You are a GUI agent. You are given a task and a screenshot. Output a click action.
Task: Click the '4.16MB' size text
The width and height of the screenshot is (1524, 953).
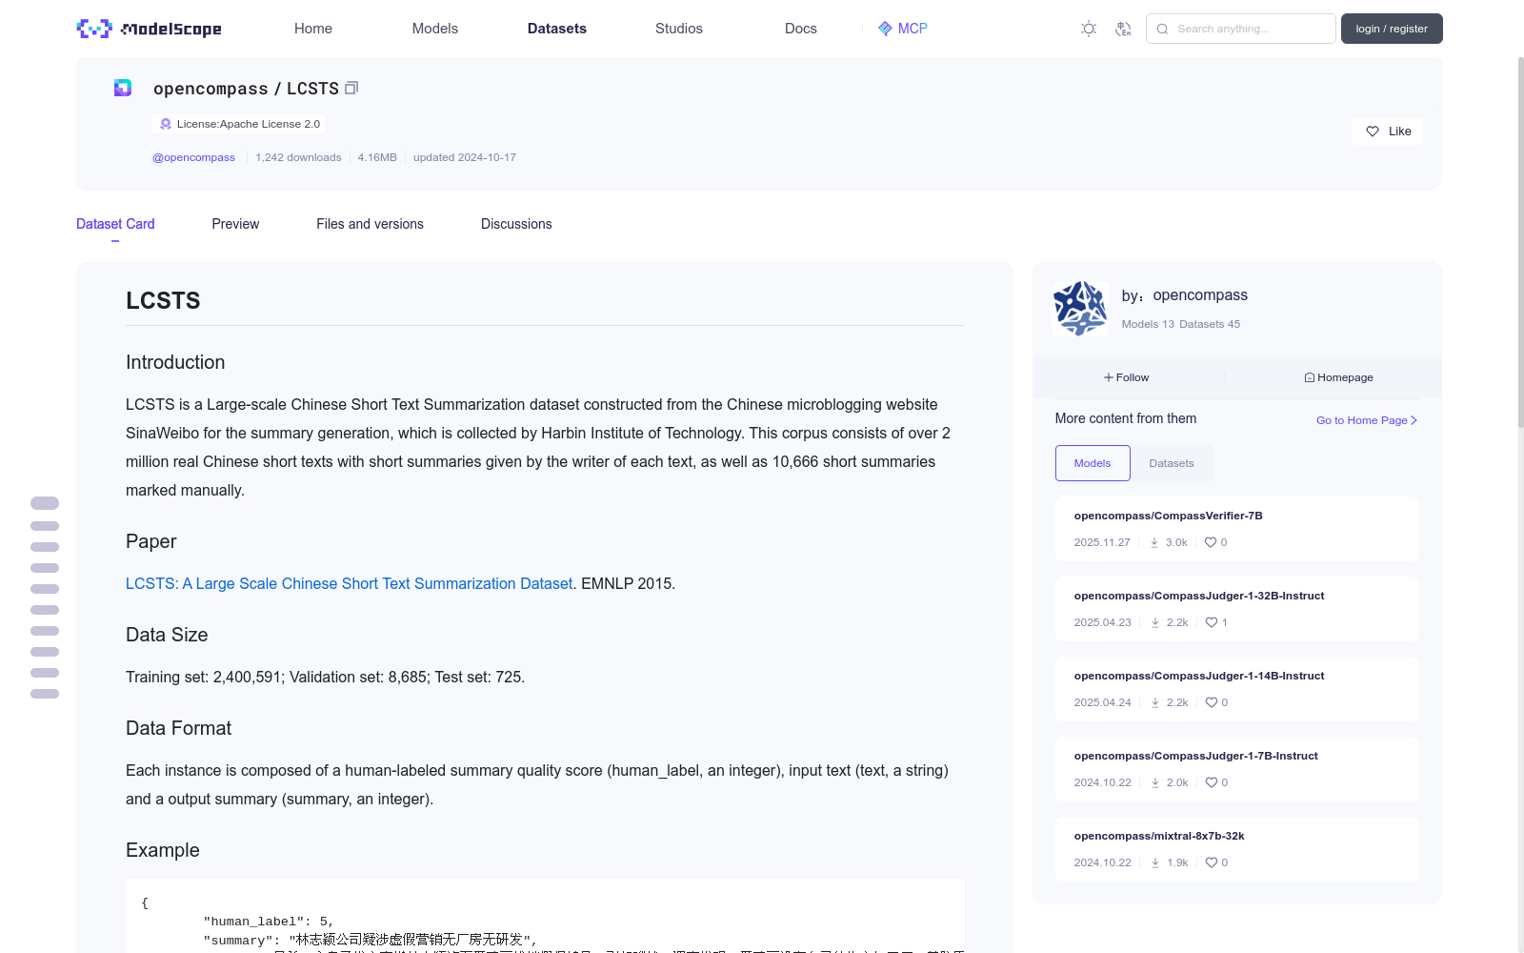pos(377,157)
